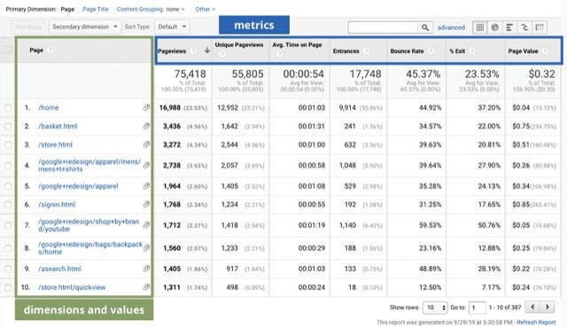Open /google+redesign/apparel page link
The image size is (567, 328).
pyautogui.click(x=78, y=186)
